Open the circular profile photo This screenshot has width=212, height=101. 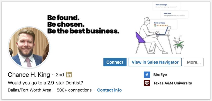point(29,47)
